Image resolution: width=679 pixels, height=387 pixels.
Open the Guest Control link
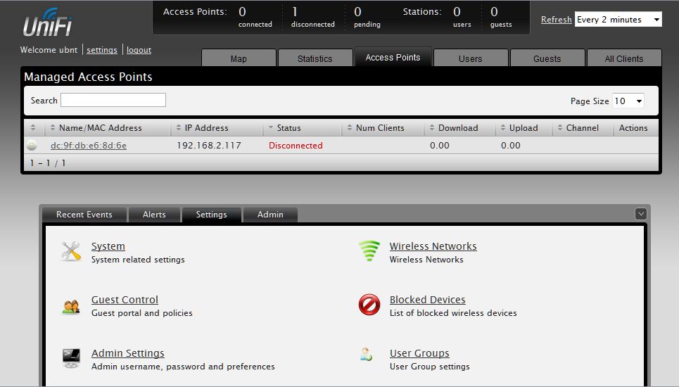click(x=125, y=300)
